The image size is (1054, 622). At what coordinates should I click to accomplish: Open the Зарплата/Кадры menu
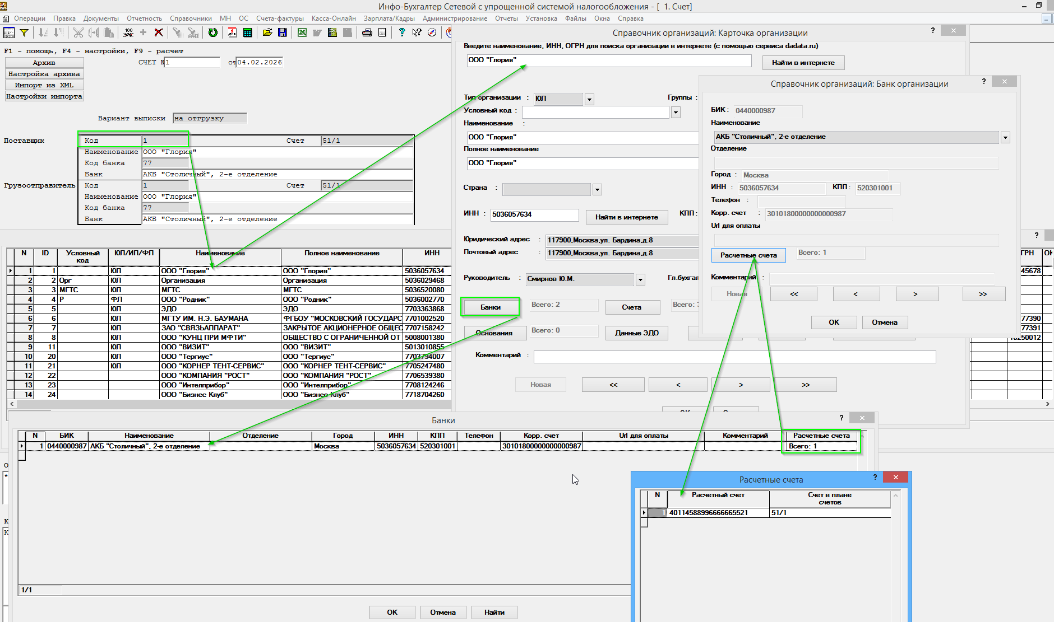[x=389, y=18]
